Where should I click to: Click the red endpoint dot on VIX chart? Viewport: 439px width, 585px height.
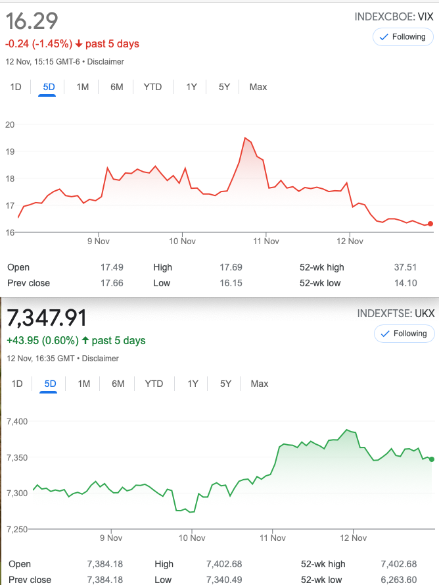[x=430, y=224]
